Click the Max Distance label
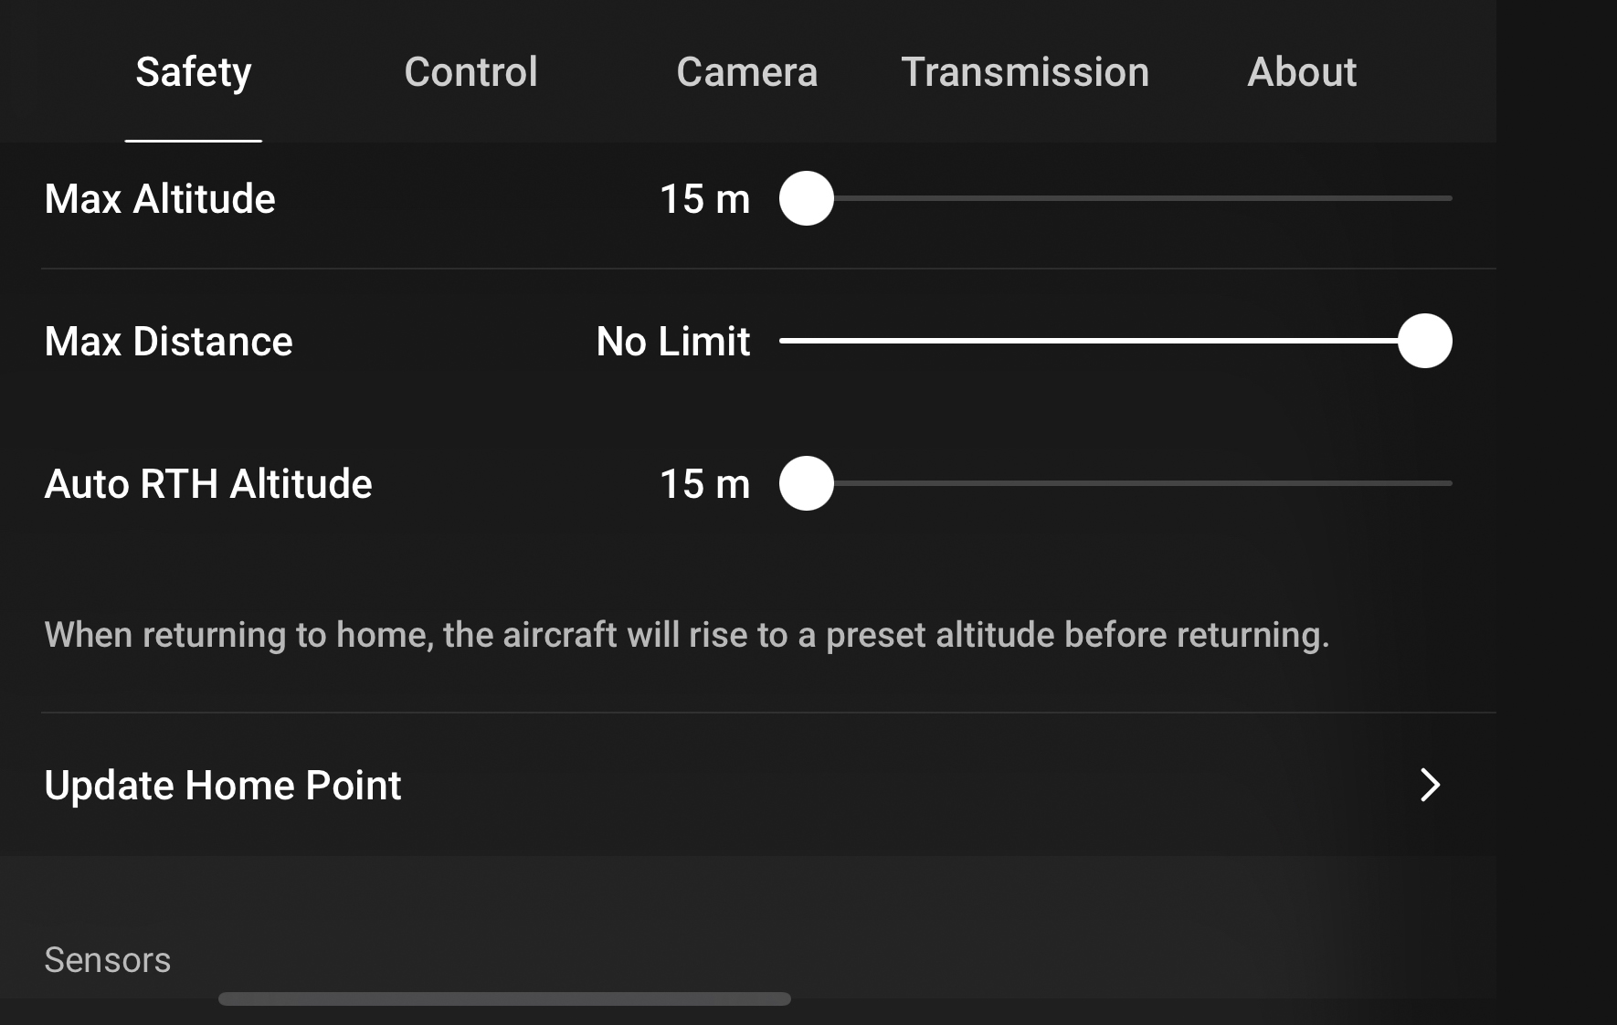The image size is (1617, 1025). [169, 342]
